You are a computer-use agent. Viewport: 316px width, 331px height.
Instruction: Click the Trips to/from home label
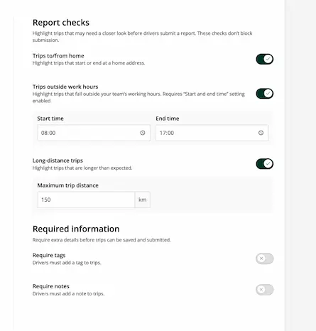tap(58, 56)
